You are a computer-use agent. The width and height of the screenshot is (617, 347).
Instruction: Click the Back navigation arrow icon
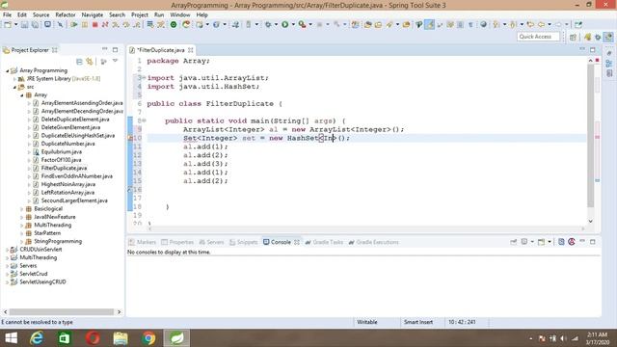[542, 24]
